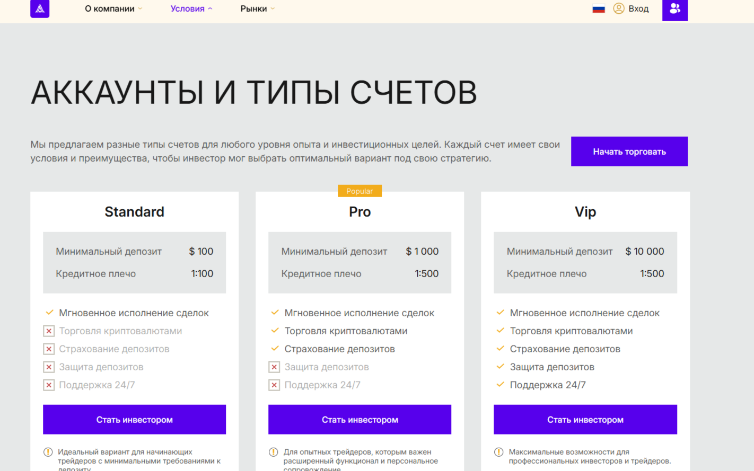The height and width of the screenshot is (471, 754).
Task: Click the $ 10 000 minimum deposit value
Action: tap(645, 251)
